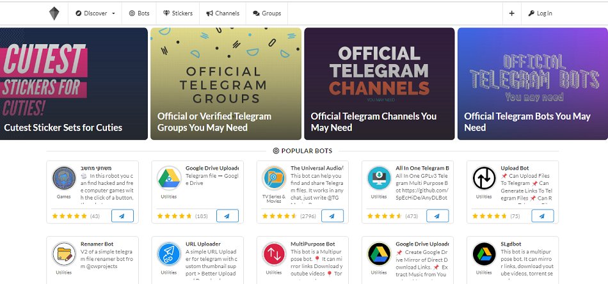Go to the Bots section
The width and height of the screenshot is (608, 284).
pyautogui.click(x=140, y=13)
